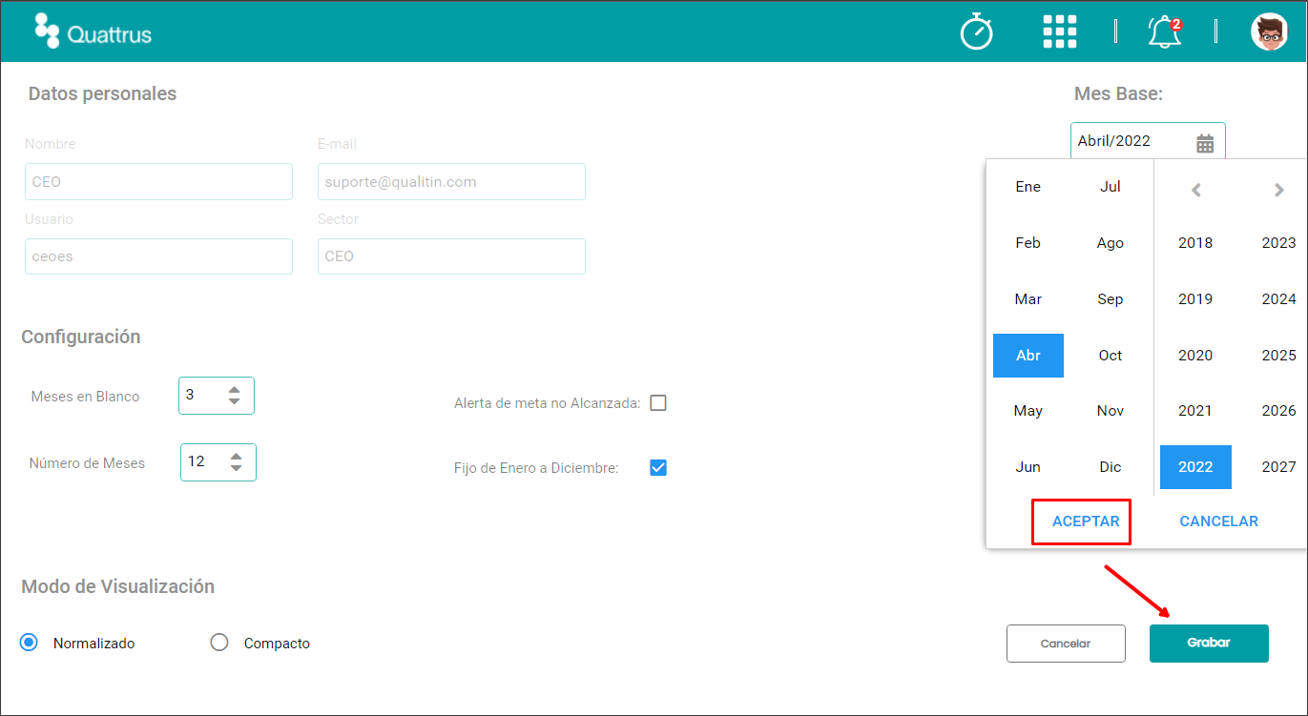Viewport: 1308px width, 716px height.
Task: Select year 2023 in picker
Action: click(1278, 243)
